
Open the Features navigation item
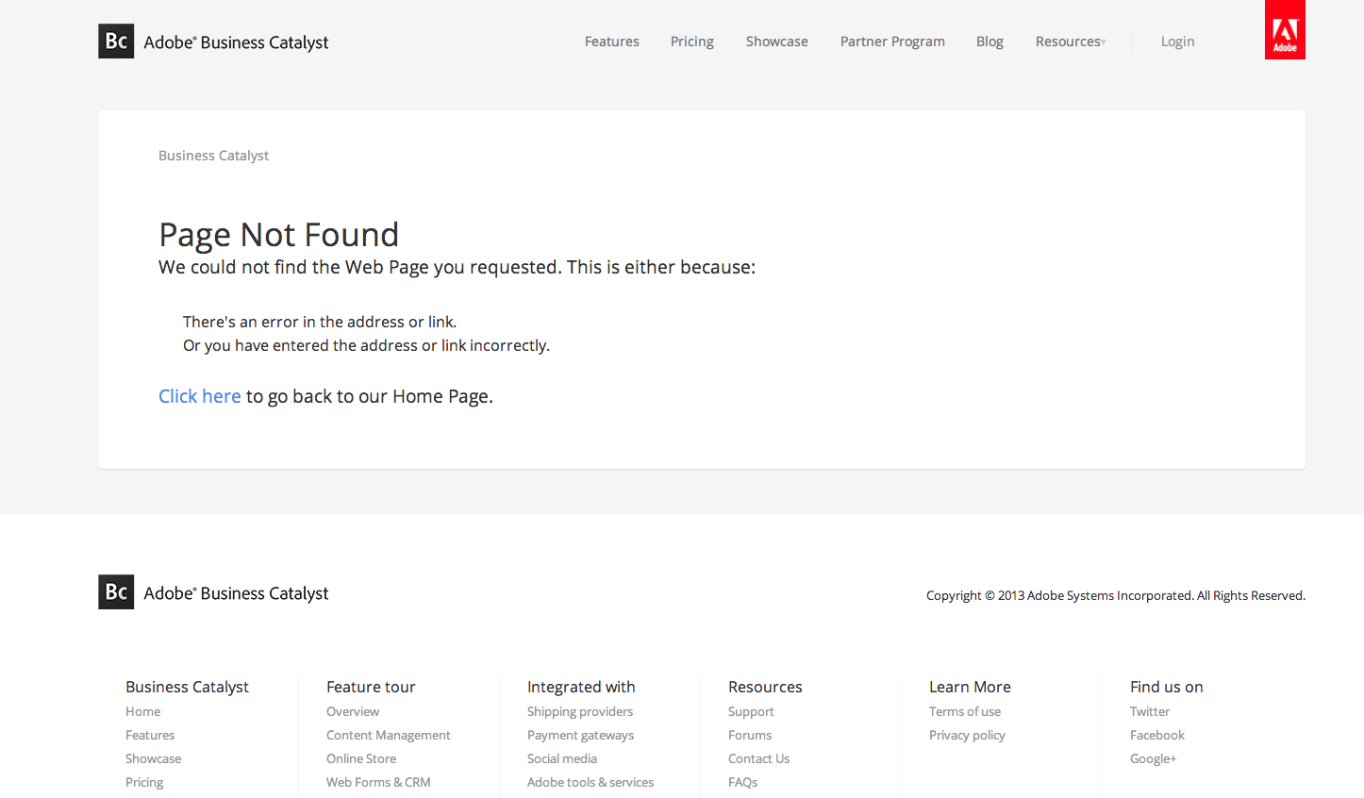click(x=611, y=42)
